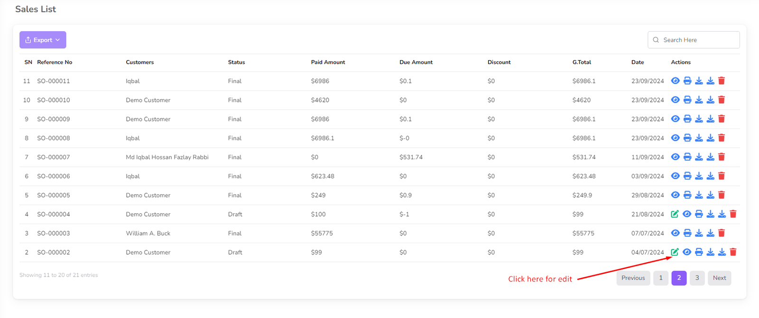
Task: Print draft sale SO-000002
Action: [699, 252]
